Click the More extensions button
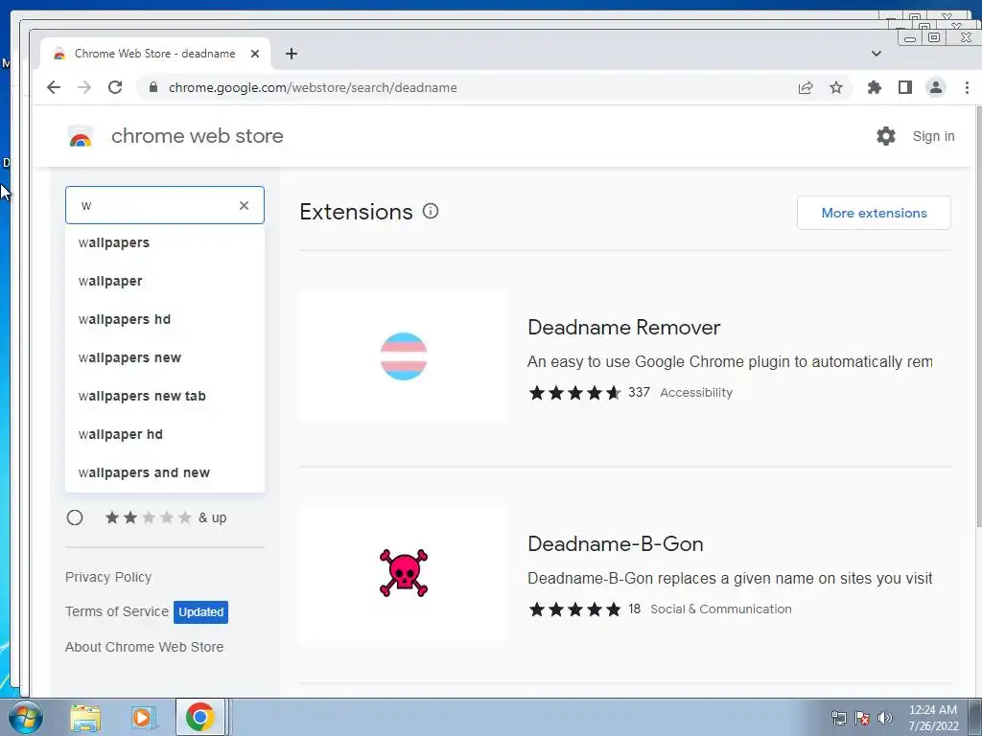The width and height of the screenshot is (982, 736). coord(874,213)
